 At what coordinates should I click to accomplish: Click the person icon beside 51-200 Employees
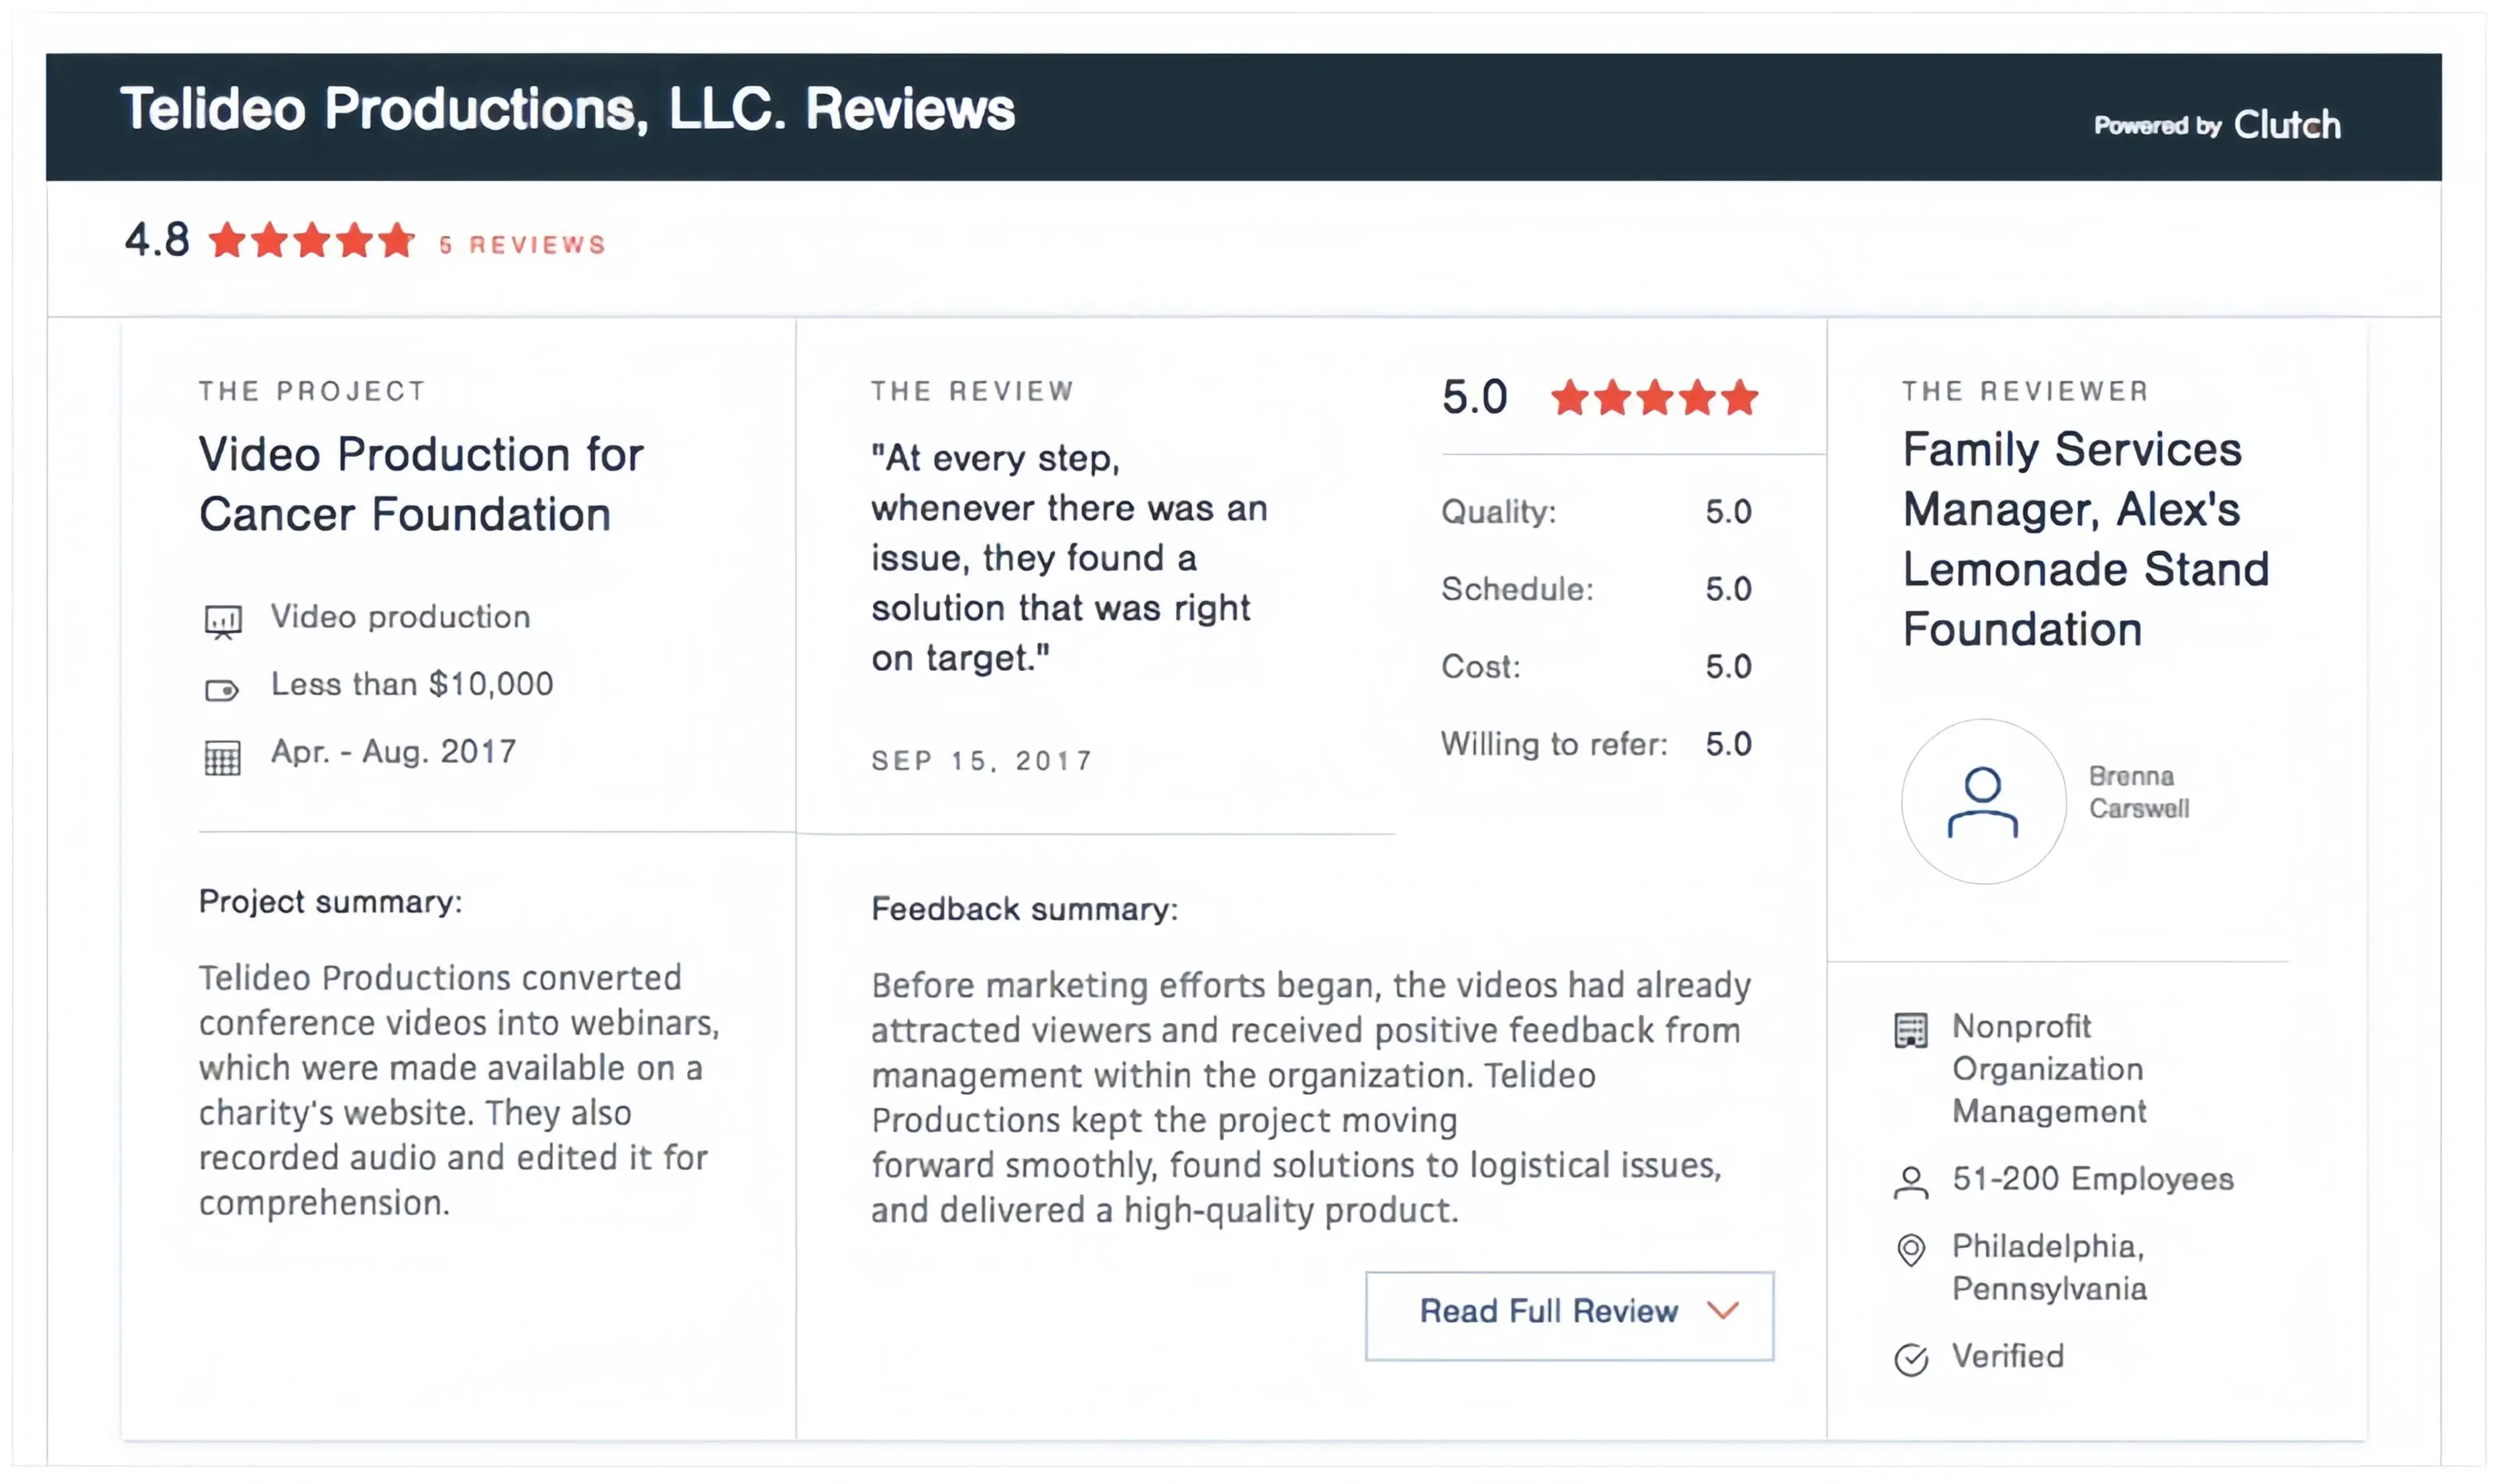click(x=1910, y=1182)
